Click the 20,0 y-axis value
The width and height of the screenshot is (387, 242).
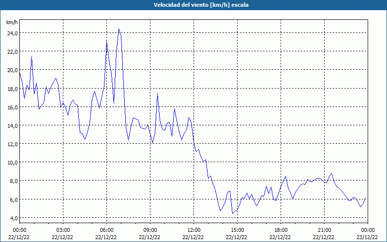(x=13, y=70)
